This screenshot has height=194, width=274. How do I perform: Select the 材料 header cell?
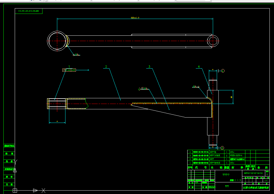coord(237,167)
